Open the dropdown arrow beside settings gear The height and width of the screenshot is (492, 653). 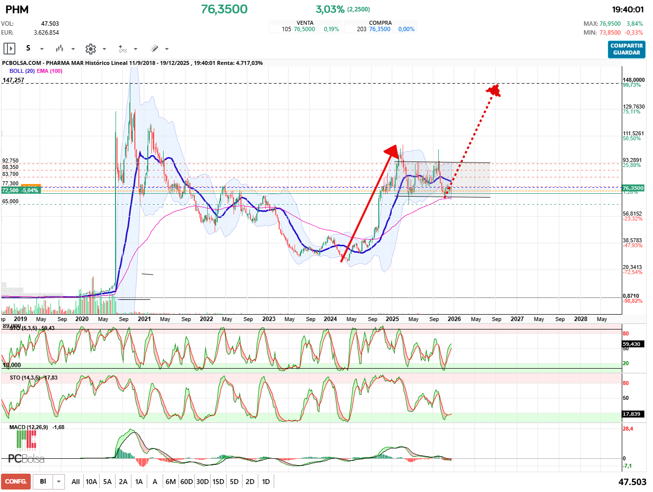pyautogui.click(x=104, y=49)
